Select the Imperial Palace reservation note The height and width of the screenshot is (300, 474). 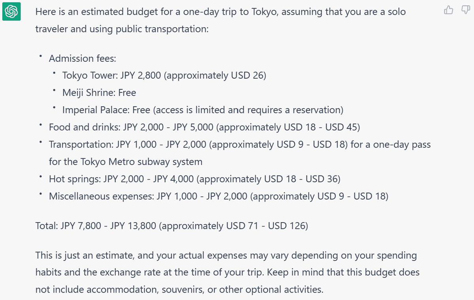pyautogui.click(x=203, y=110)
